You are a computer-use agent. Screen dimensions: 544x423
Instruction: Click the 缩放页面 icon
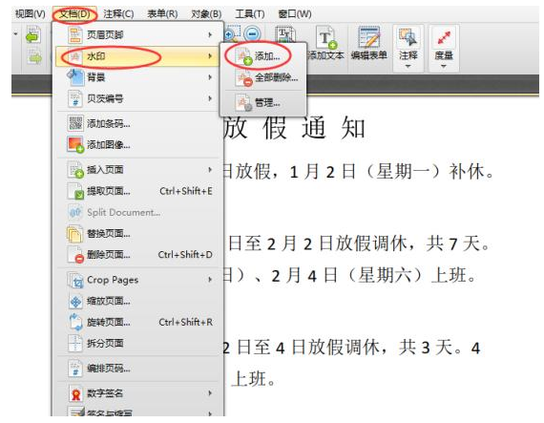(75, 301)
